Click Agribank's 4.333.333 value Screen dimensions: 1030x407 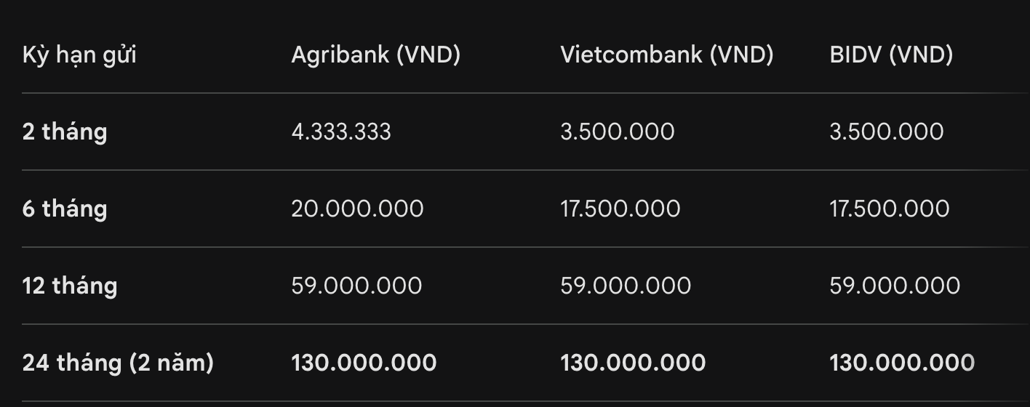pos(341,132)
